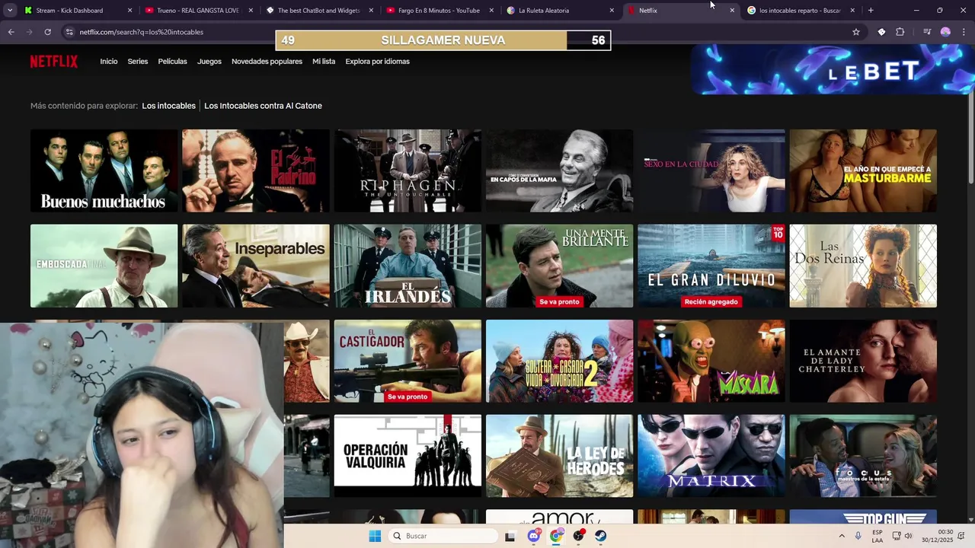This screenshot has height=548, width=975.
Task: Open the Emboscada final title
Action: 104,266
